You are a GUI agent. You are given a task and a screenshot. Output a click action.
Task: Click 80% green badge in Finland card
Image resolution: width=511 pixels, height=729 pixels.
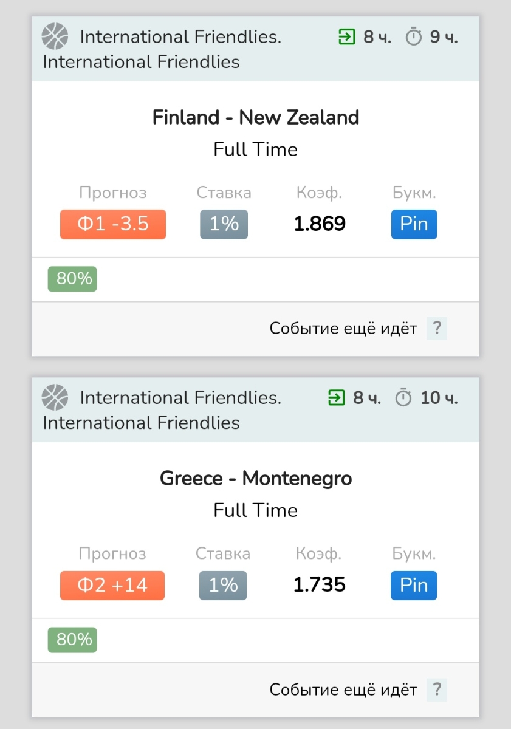(x=72, y=279)
